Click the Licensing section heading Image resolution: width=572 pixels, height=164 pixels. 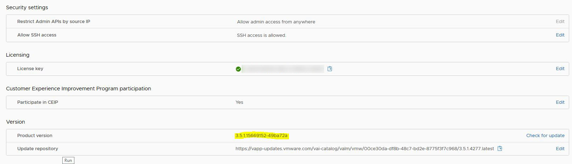(18, 55)
